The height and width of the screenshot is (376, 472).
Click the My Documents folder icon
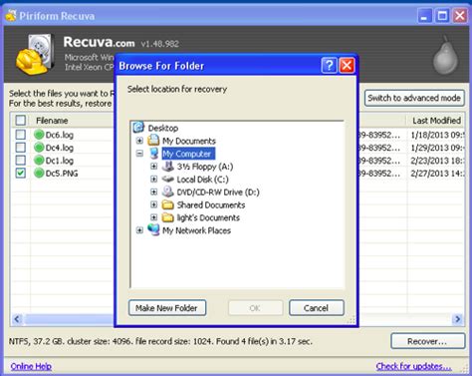(153, 141)
